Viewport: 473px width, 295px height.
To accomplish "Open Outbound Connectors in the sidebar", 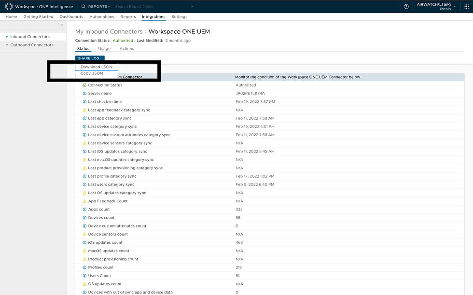I will [32, 45].
